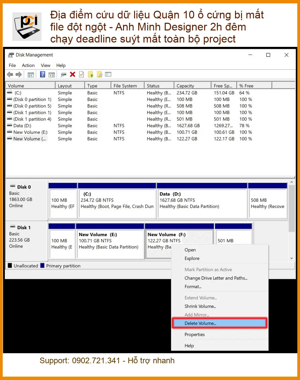Choose Open in the context menu
Image resolution: width=300 pixels, height=380 pixels.
click(220, 250)
